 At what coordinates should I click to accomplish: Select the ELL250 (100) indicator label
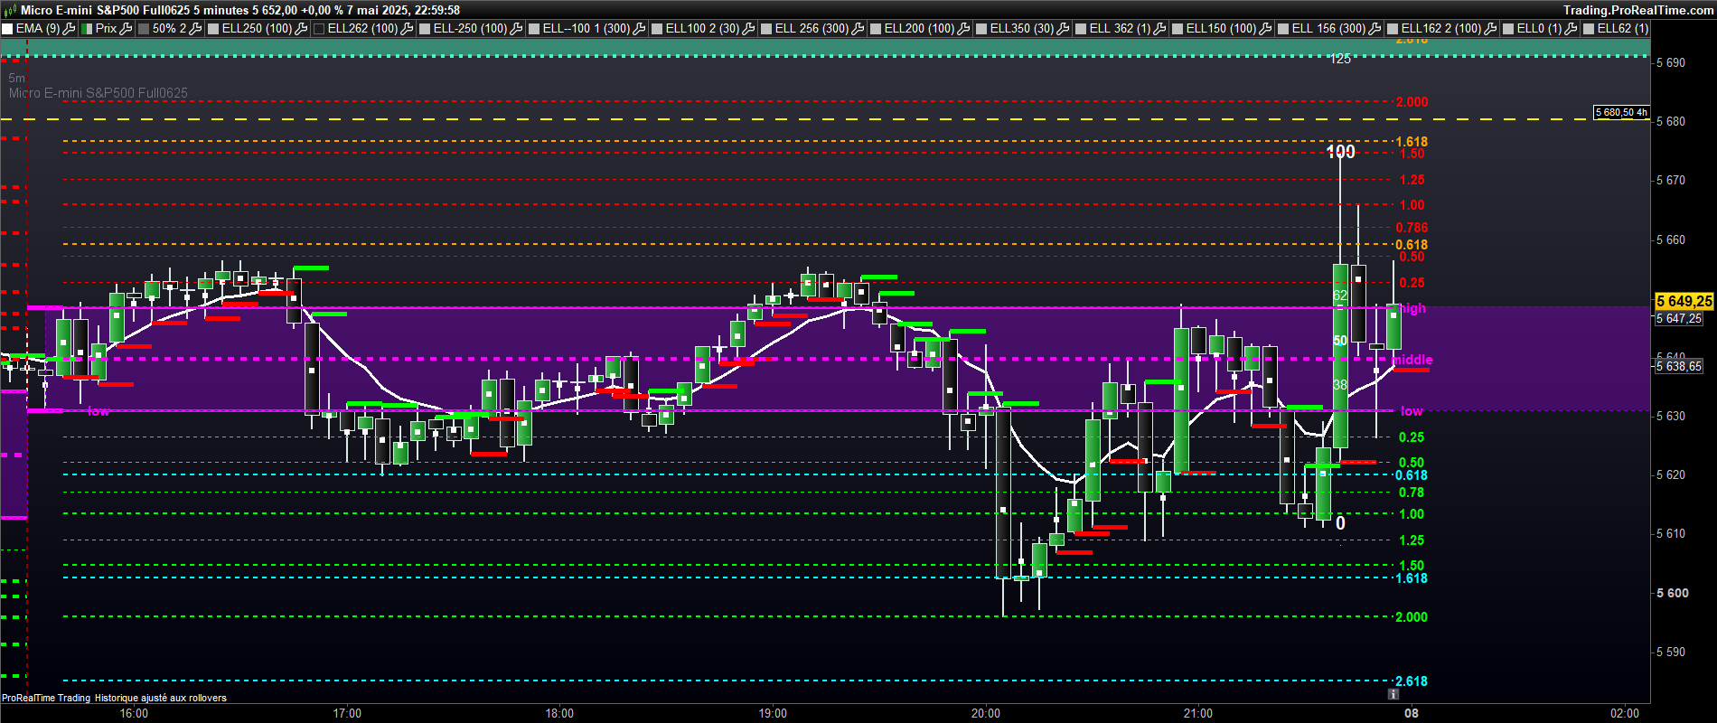[x=257, y=28]
